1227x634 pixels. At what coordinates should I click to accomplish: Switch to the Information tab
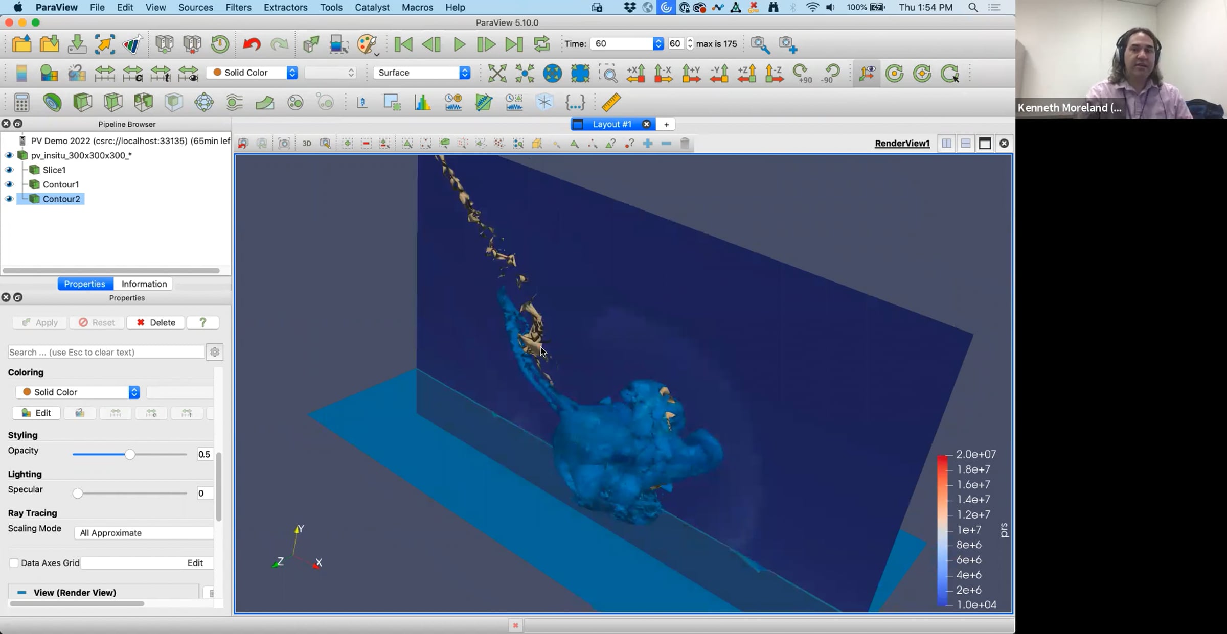(144, 284)
